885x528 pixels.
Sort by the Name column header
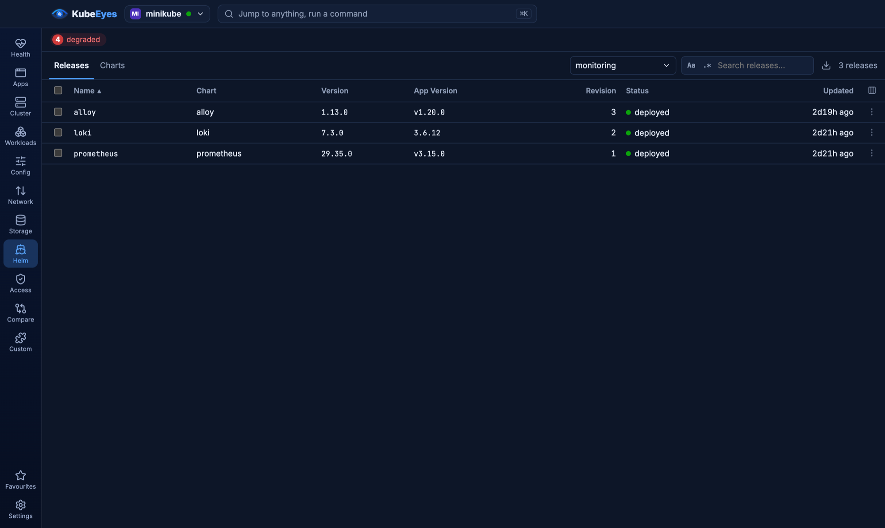pos(87,91)
